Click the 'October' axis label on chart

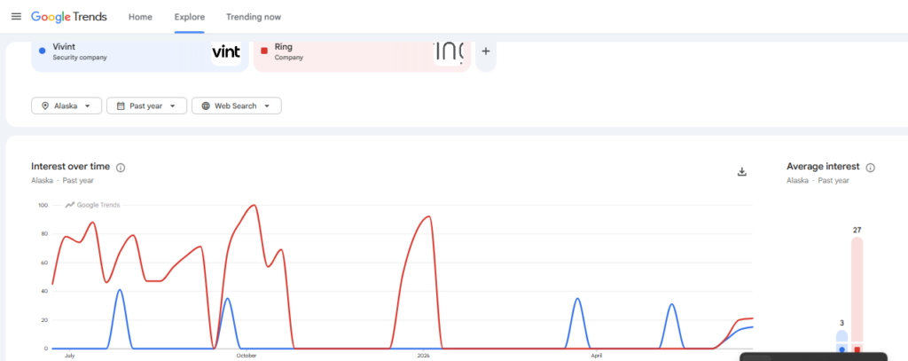(x=247, y=356)
